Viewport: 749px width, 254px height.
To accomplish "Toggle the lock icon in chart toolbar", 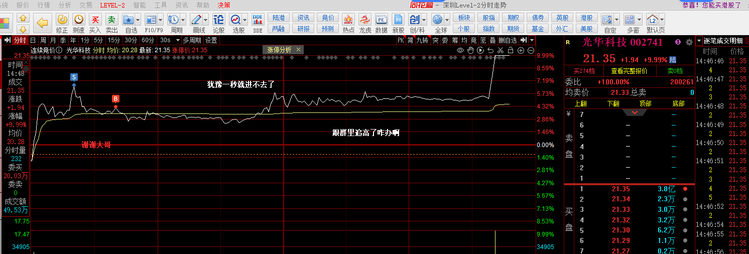I will click(511, 50).
